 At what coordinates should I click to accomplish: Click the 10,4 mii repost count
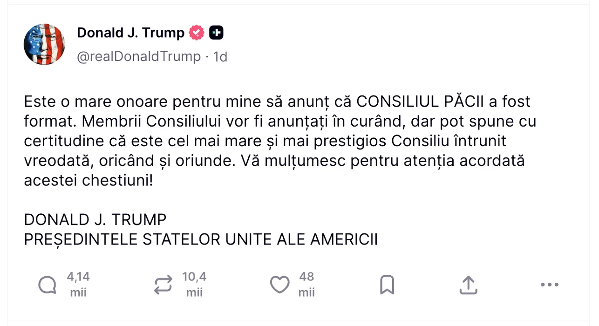coord(194,285)
